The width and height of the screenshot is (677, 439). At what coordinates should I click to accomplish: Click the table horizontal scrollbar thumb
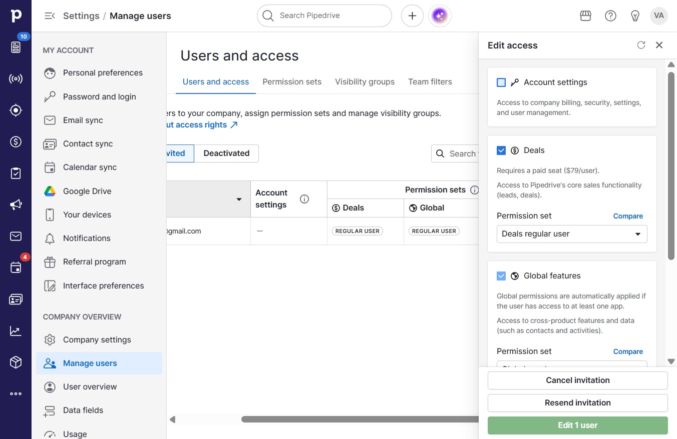coord(360,419)
